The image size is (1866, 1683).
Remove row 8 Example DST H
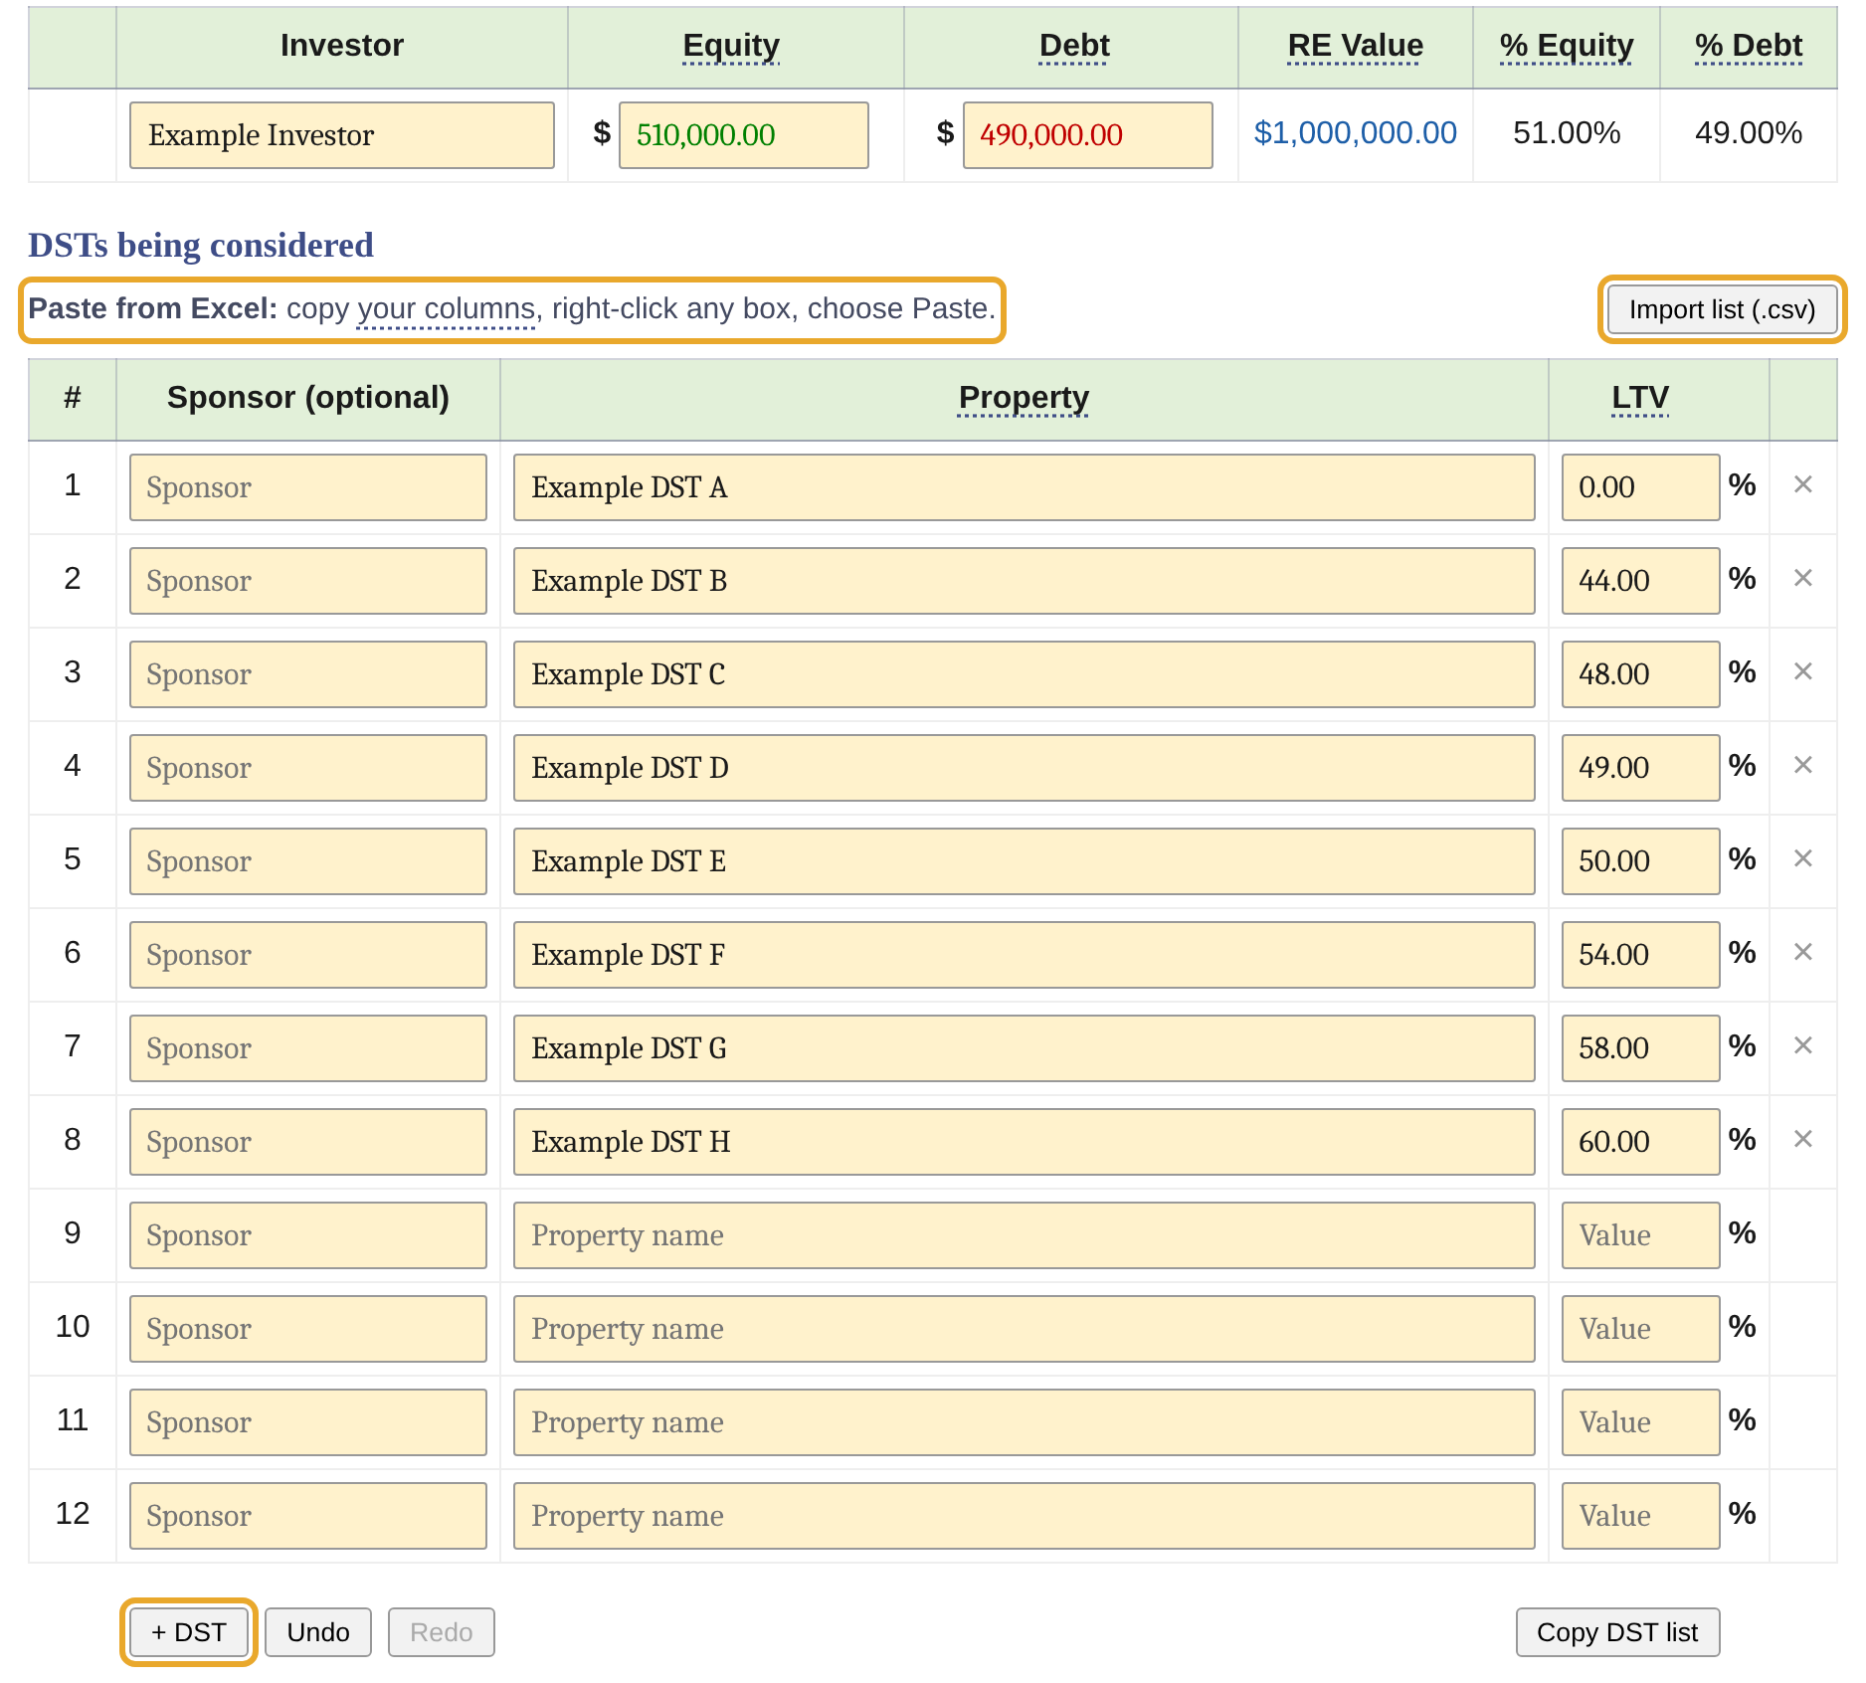tap(1802, 1139)
